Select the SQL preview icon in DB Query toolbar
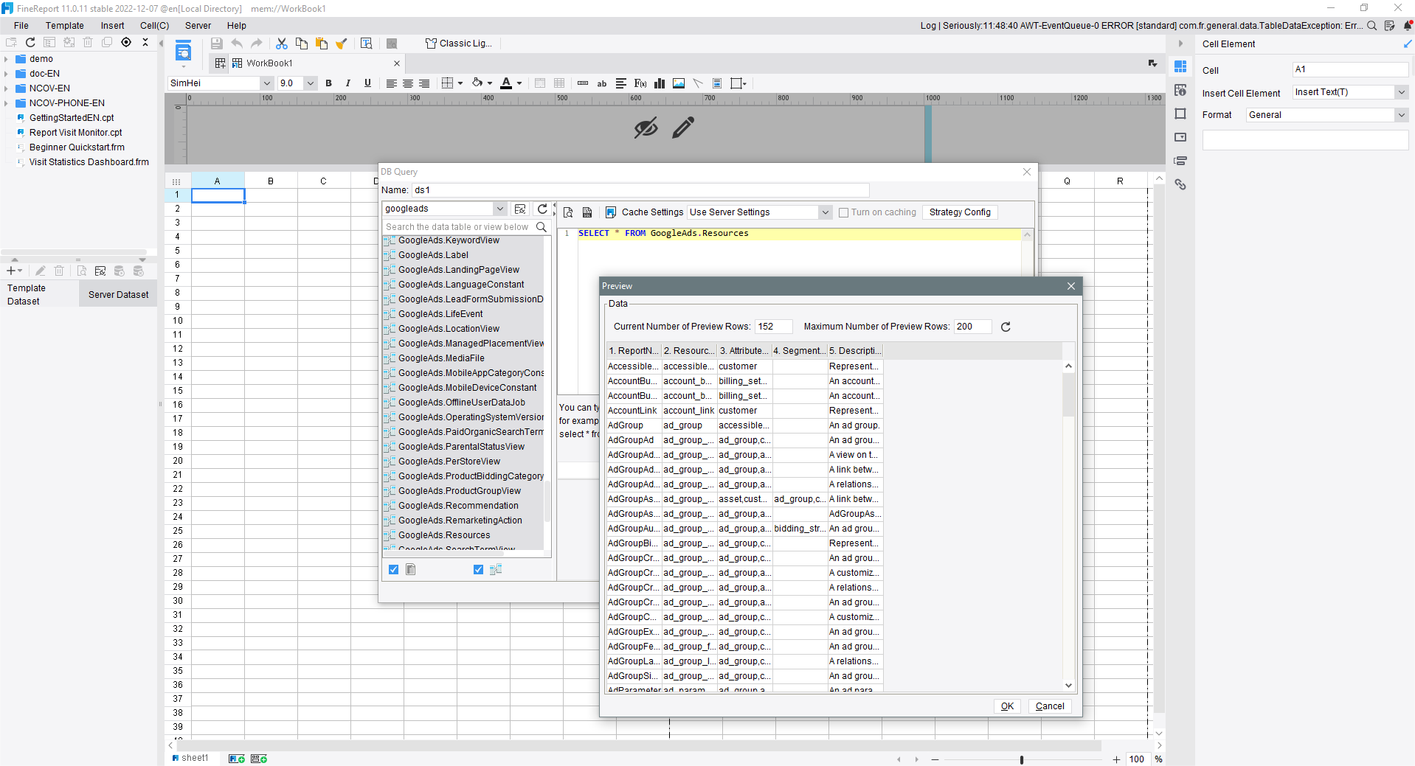The image size is (1415, 766). [x=568, y=212]
